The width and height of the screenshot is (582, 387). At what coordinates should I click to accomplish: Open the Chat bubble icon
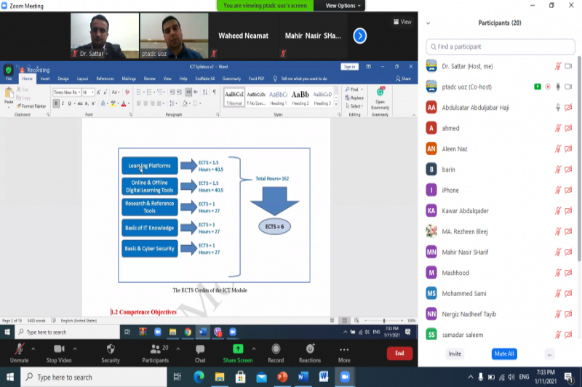[x=200, y=350]
